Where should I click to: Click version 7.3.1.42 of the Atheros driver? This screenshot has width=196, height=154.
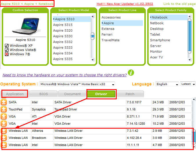pyautogui.click(x=132, y=131)
